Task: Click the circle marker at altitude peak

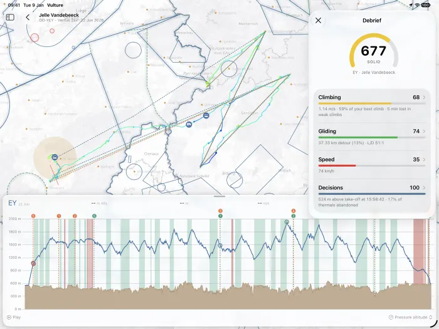Action: [x=287, y=222]
